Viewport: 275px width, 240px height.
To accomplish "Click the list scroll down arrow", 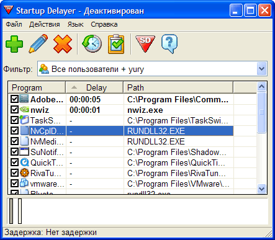I will [262, 189].
